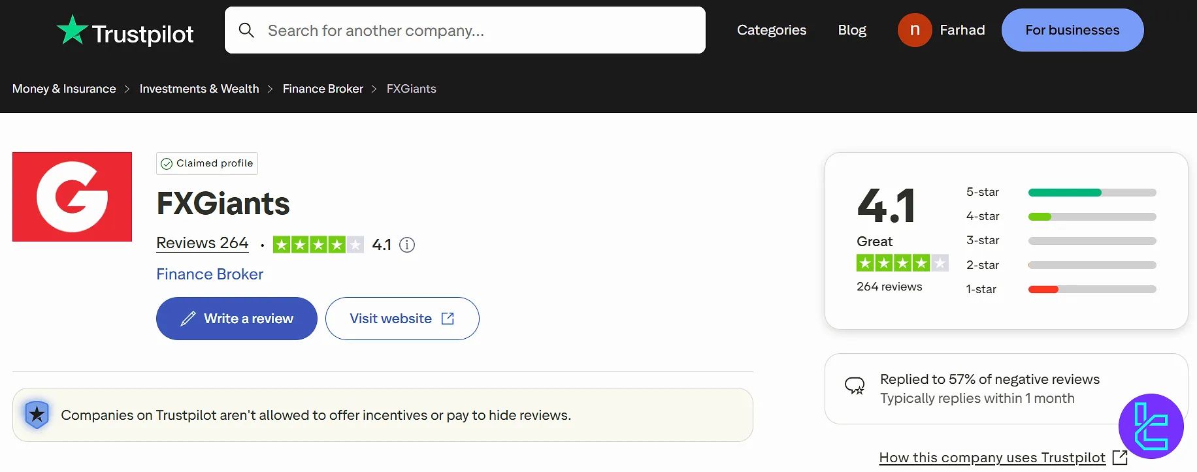Click the external icon beside How this company uses Trustpilot
The image size is (1197, 472).
coord(1120,457)
